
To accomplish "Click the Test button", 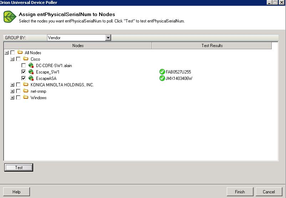I will [19, 168].
